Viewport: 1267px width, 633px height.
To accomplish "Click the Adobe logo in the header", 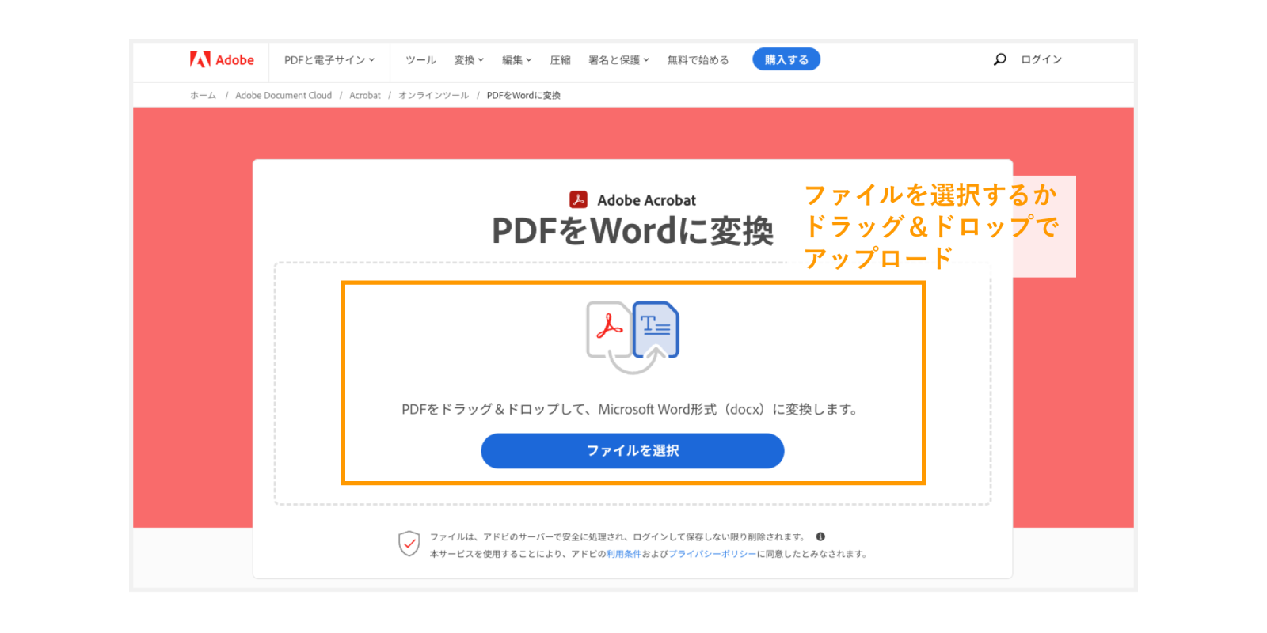I will [x=222, y=59].
